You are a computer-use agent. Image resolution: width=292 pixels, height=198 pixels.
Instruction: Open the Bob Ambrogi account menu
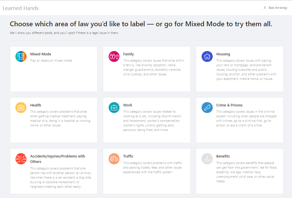[x=278, y=8]
